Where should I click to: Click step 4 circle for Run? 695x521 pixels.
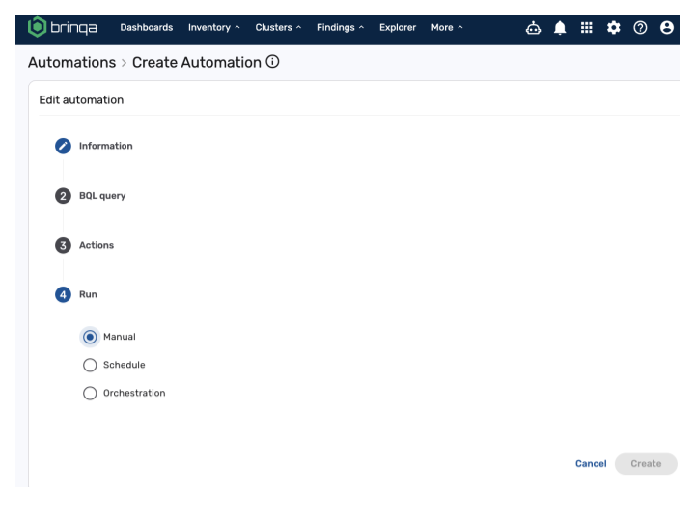pos(63,294)
